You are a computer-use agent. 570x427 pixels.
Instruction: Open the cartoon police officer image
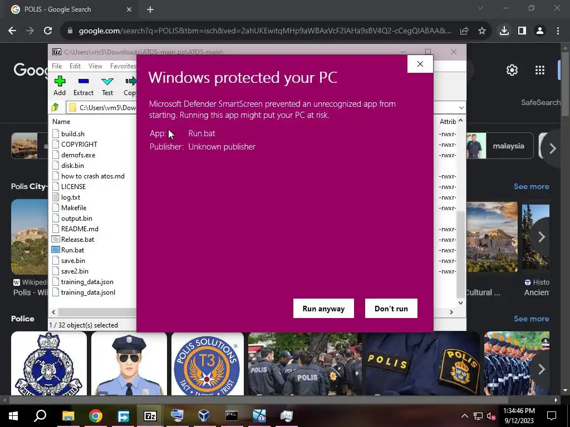click(x=129, y=364)
